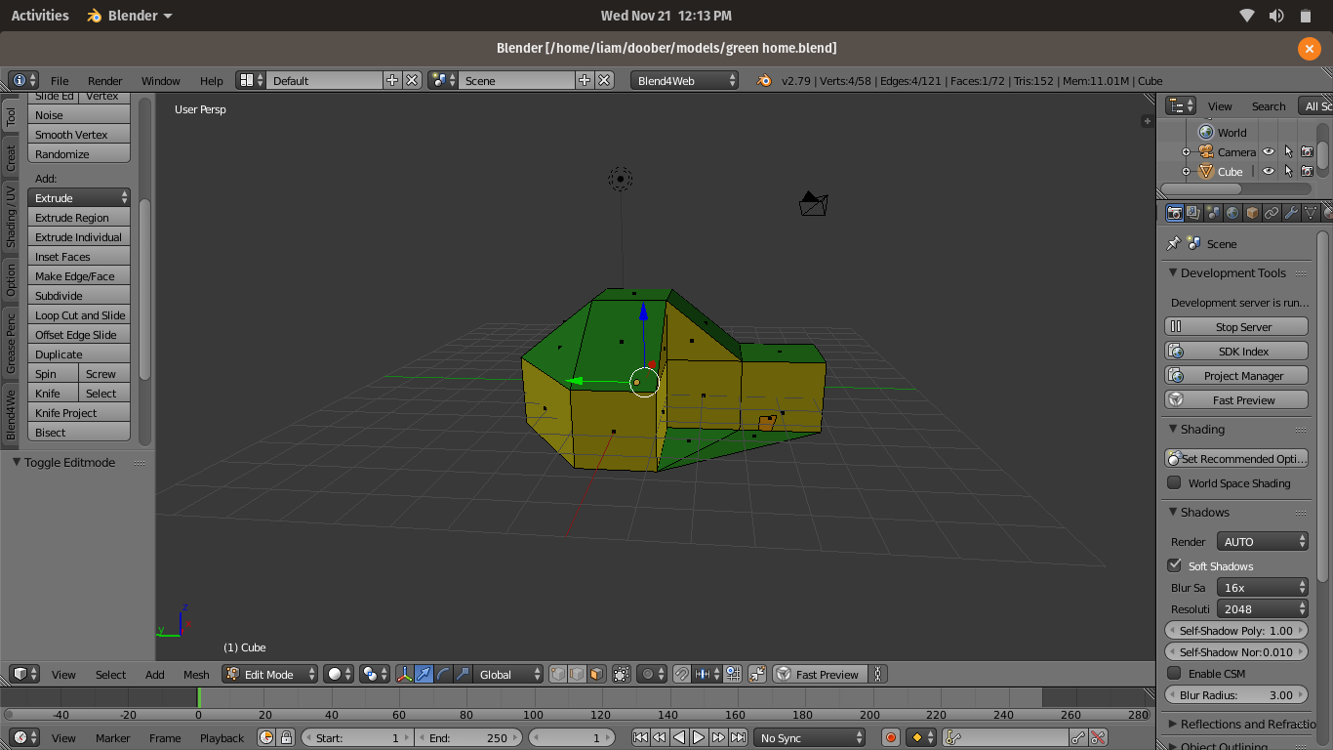1333x750 pixels.
Task: Enable the CSM checkbox
Action: [1174, 673]
